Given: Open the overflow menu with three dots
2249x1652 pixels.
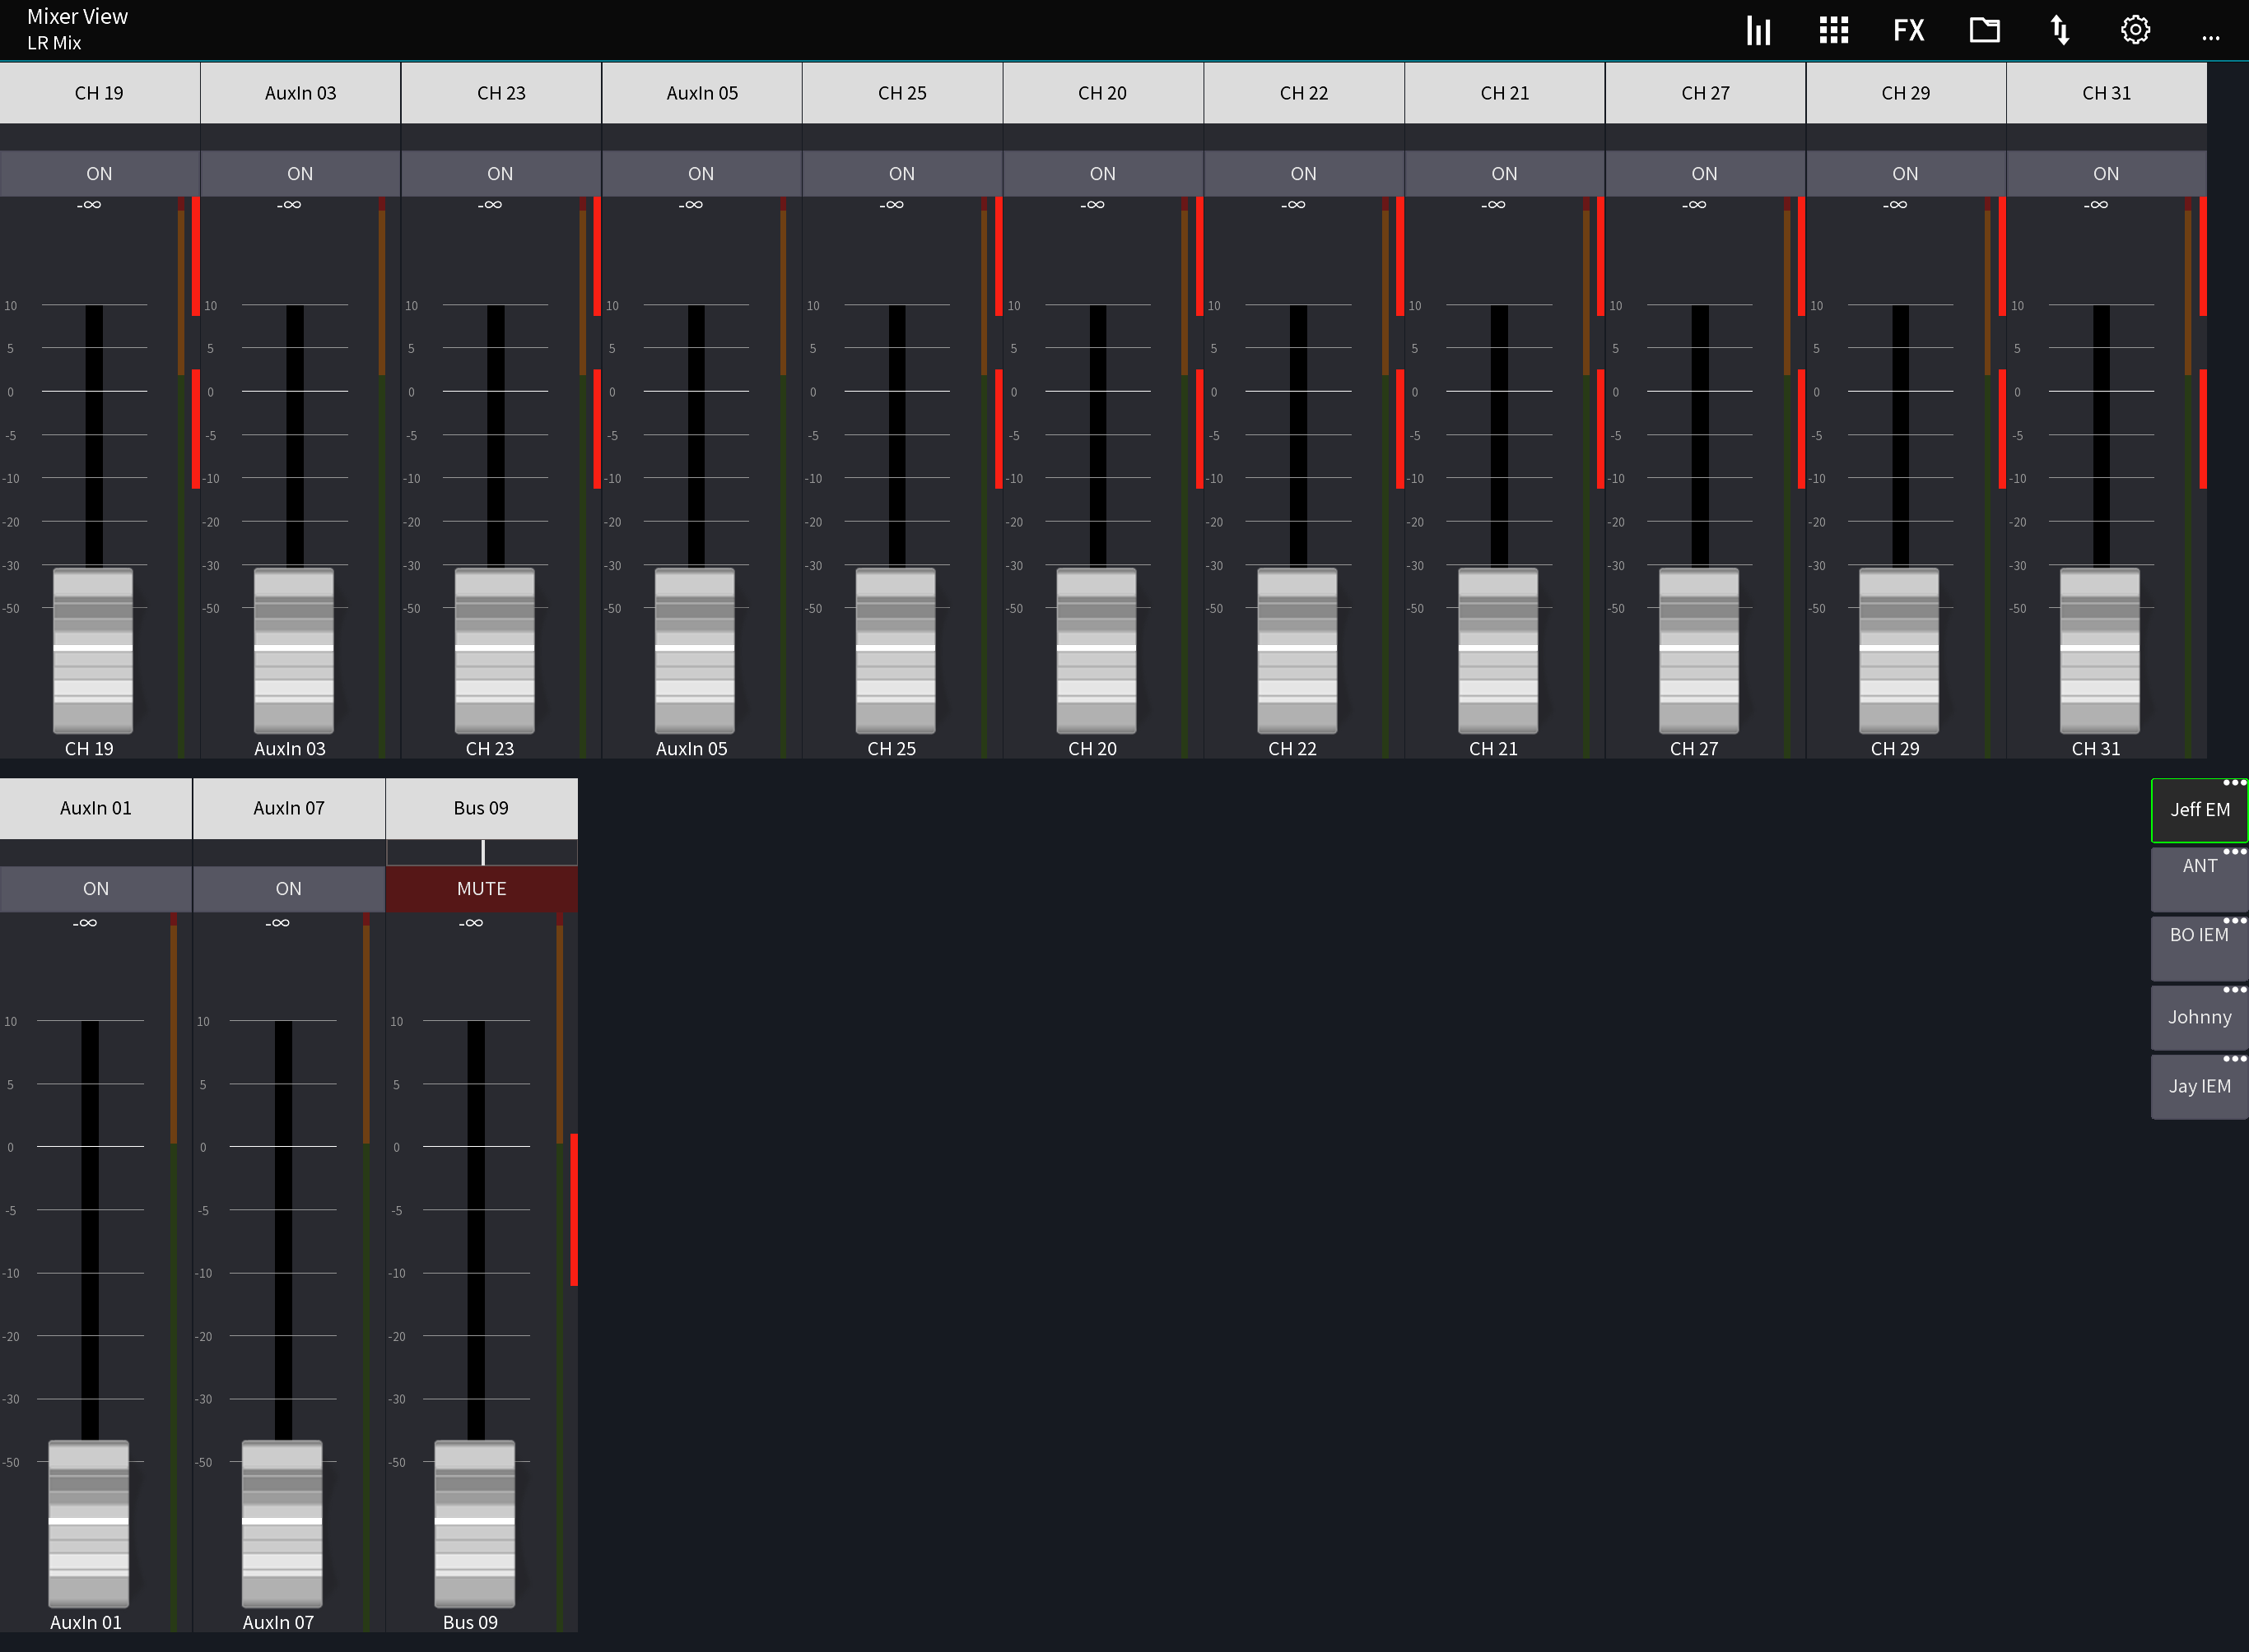Looking at the screenshot, I should point(2211,35).
